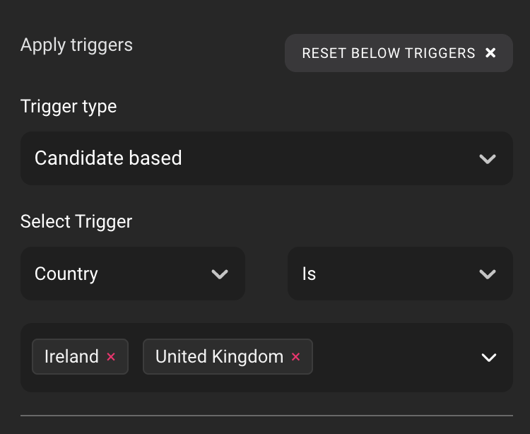Click the X icon in reset button
Screen dimensions: 530x434
490,53
